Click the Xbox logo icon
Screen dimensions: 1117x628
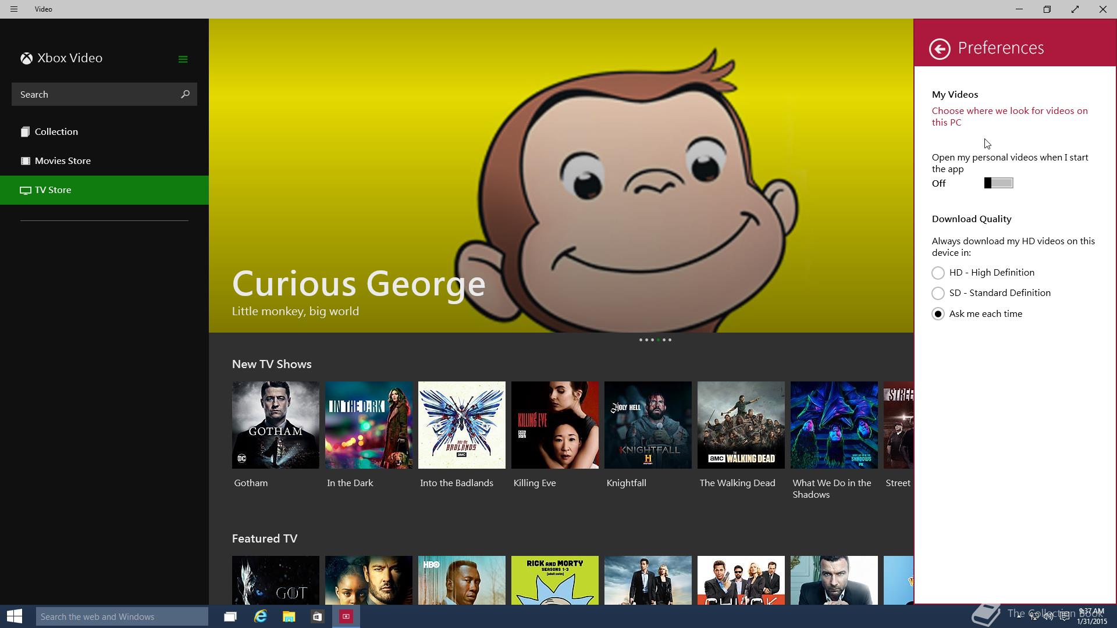(x=26, y=58)
